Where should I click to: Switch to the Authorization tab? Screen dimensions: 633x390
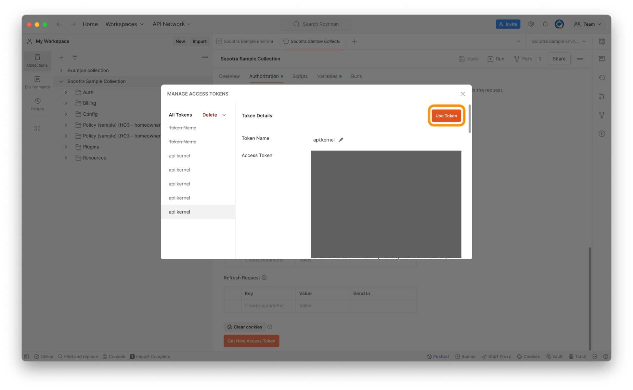[264, 76]
